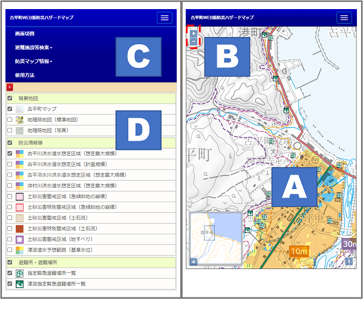Enable the 地理院地図（標準地図） checkbox
This screenshot has width=363, height=326.
click(10, 119)
